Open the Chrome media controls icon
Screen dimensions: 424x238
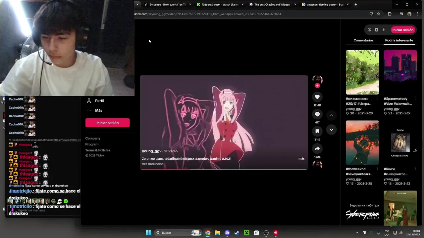(401, 14)
